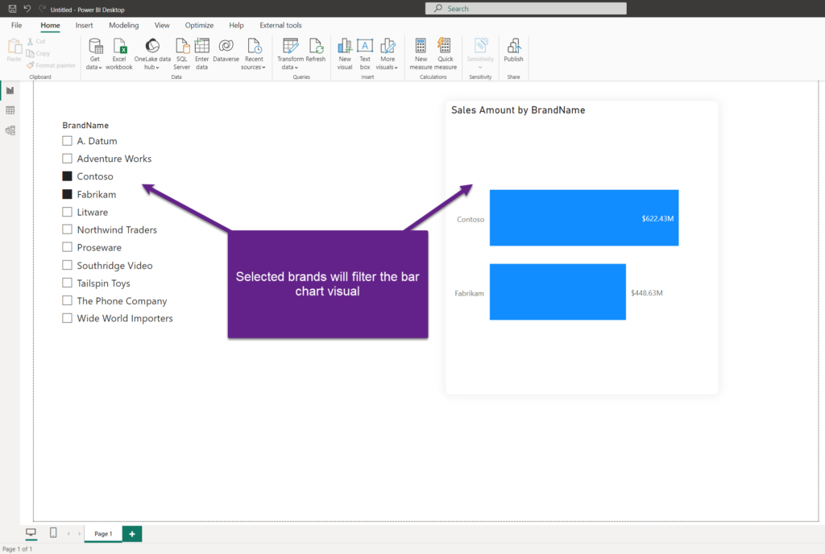Click the previous page arrow
Screen dimensions: 825x554
click(68, 534)
